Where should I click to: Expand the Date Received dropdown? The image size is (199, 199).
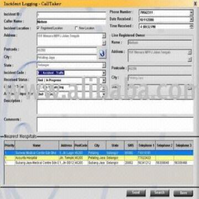tap(191, 19)
